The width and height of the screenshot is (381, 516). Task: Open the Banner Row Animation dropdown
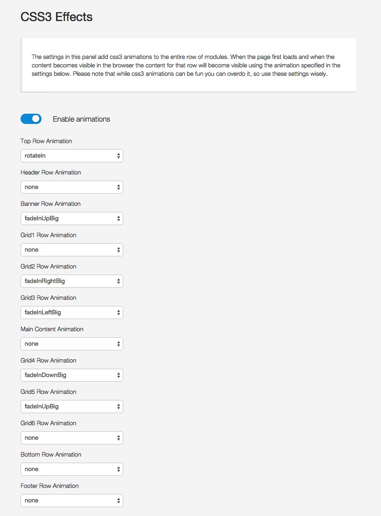[72, 218]
